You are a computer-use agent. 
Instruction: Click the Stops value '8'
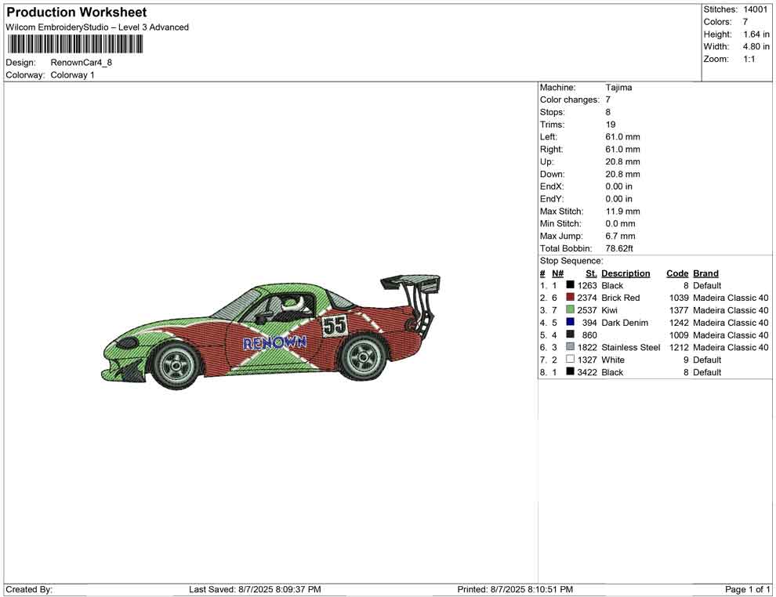(608, 112)
